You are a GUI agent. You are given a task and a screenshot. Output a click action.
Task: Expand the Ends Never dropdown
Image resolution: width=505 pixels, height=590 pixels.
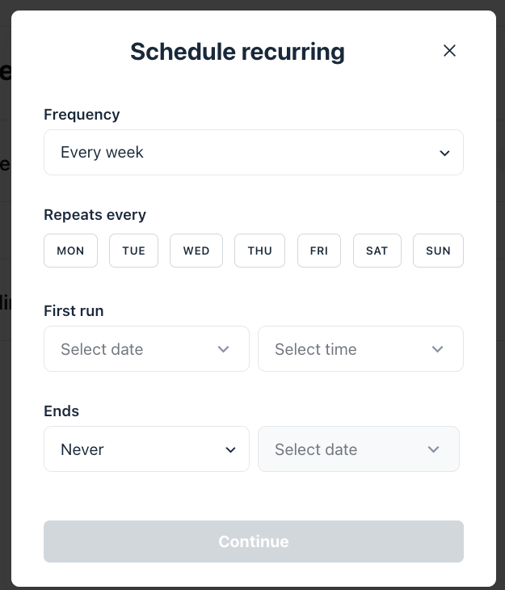(x=133, y=449)
